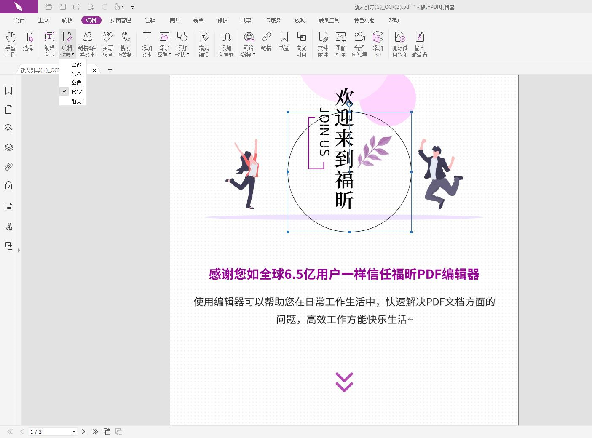Check 图像 in the edit object menu
Viewport: 592px width, 438px height.
(x=76, y=82)
